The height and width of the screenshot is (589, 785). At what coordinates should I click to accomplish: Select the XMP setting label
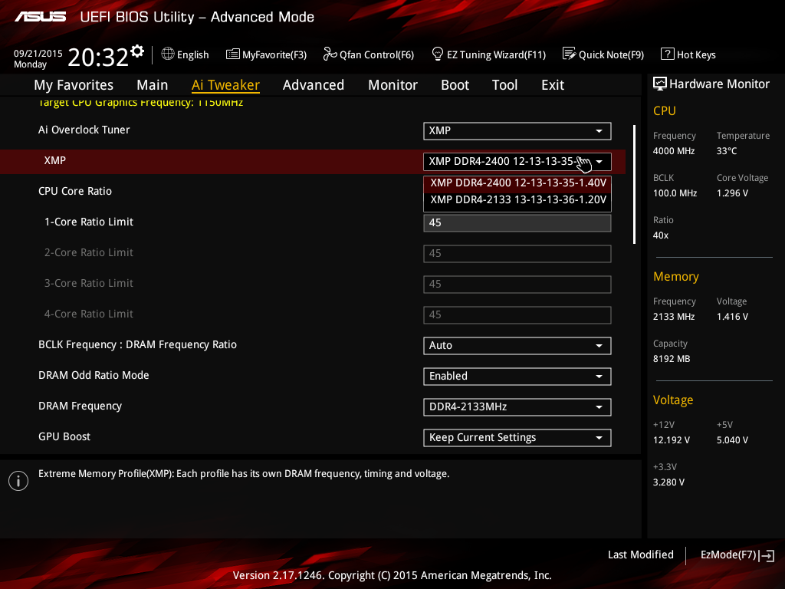[x=55, y=161]
